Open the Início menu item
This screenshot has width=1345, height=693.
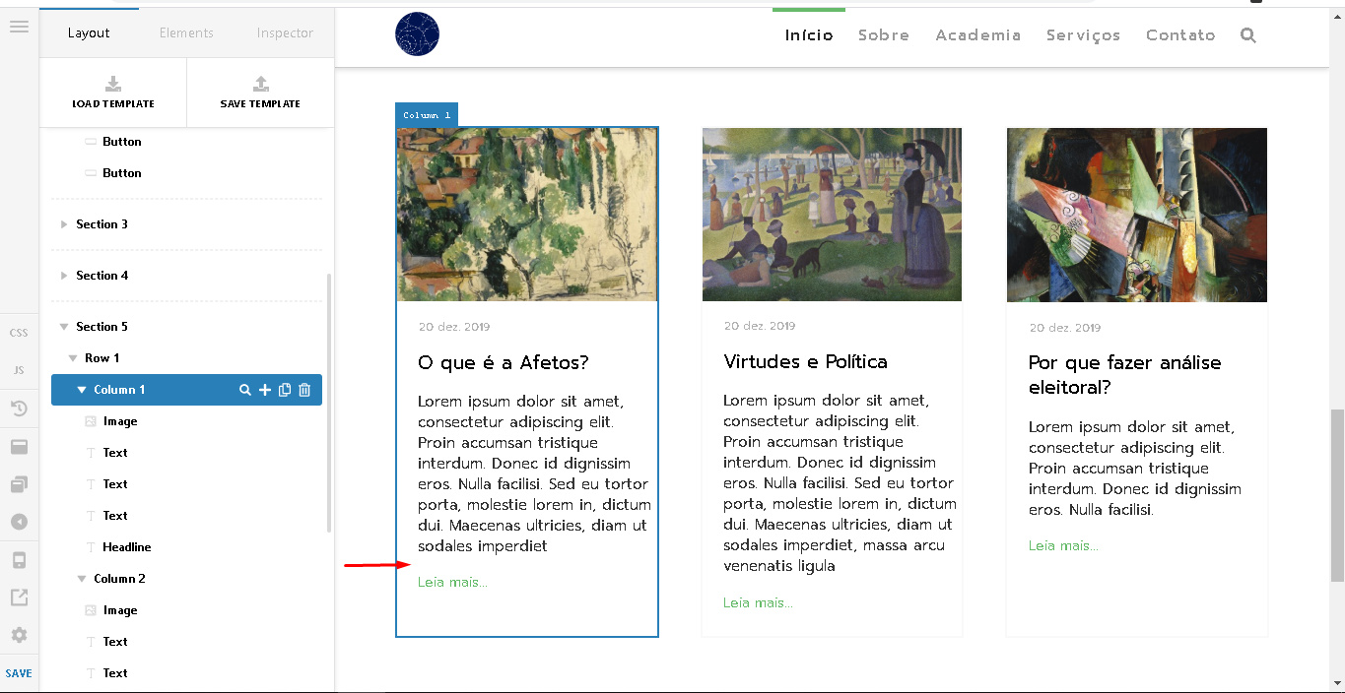(x=809, y=35)
